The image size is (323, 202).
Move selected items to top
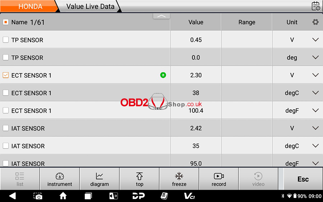point(140,179)
